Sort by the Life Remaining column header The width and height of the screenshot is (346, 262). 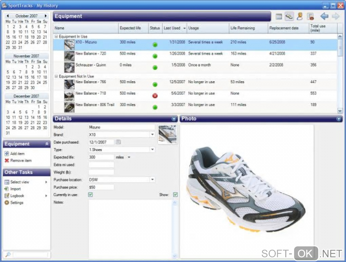pyautogui.click(x=248, y=28)
